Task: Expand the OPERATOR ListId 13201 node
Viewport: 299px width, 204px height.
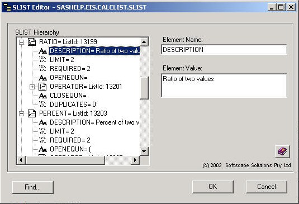Action: [32, 87]
